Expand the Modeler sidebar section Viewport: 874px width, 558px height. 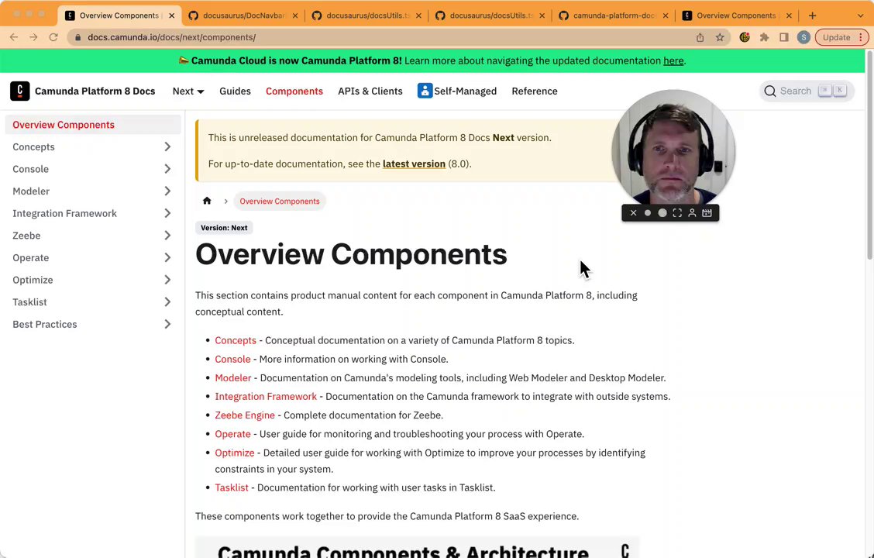click(167, 191)
